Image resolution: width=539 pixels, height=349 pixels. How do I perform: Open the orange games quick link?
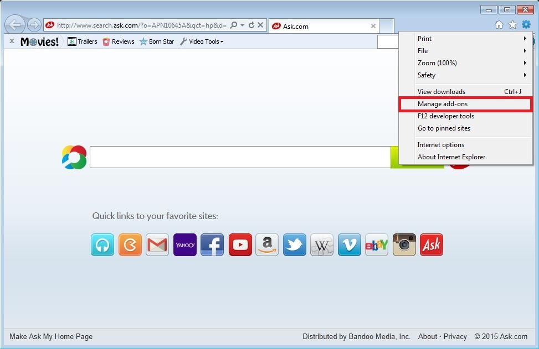pos(130,244)
